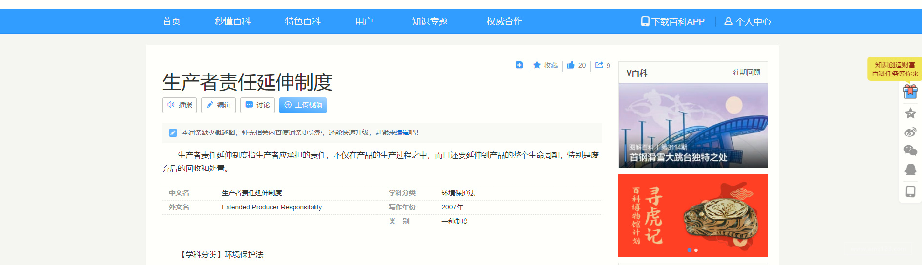The image size is (922, 265).
Task: Select the second white carousel dot on banner
Action: click(696, 250)
